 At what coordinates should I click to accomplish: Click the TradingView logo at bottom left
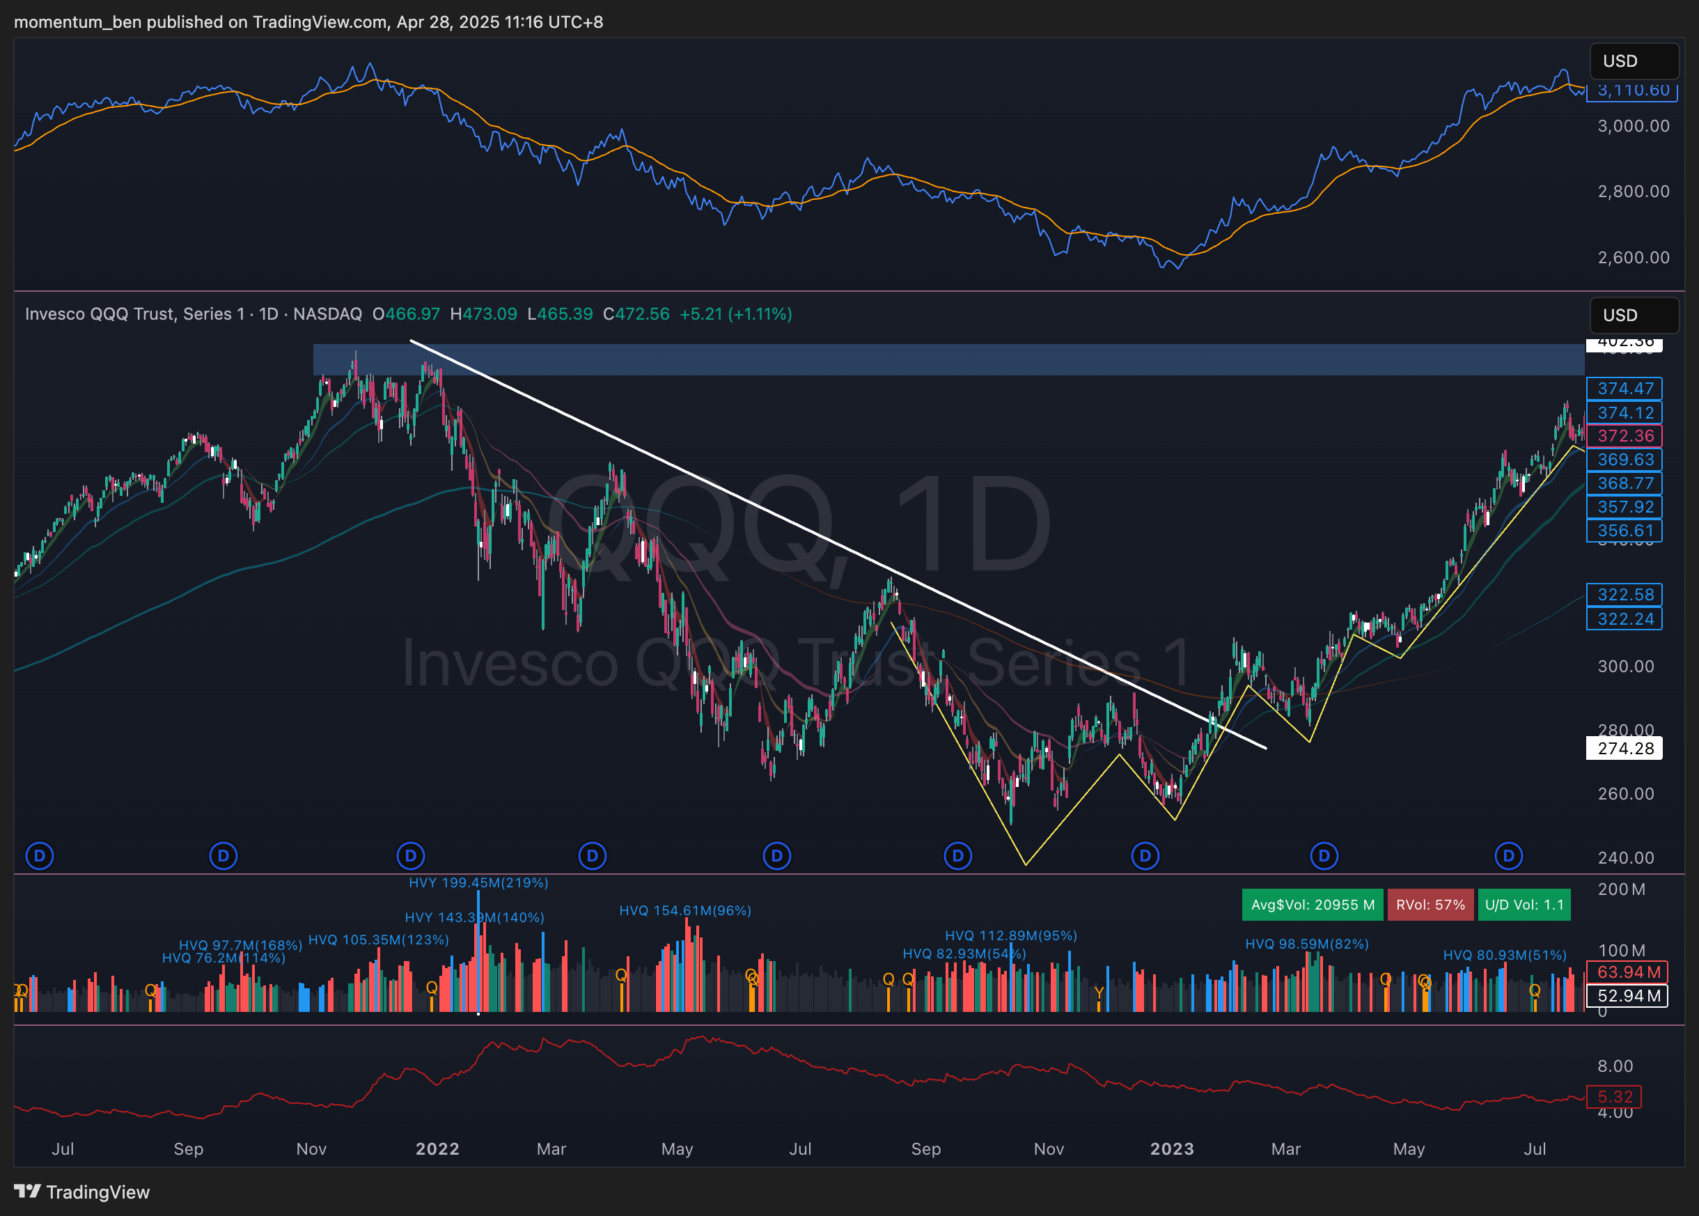click(x=81, y=1192)
